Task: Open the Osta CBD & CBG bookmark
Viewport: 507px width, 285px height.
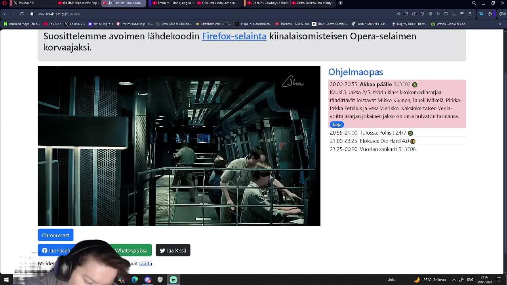Action: coord(174,24)
